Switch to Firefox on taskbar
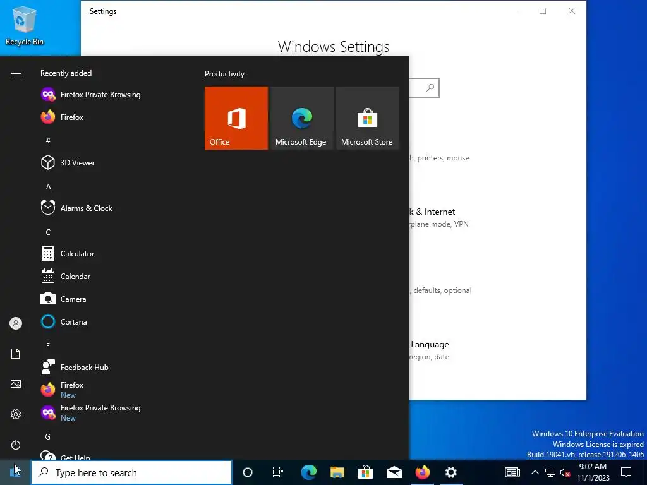The height and width of the screenshot is (485, 647). (423, 472)
